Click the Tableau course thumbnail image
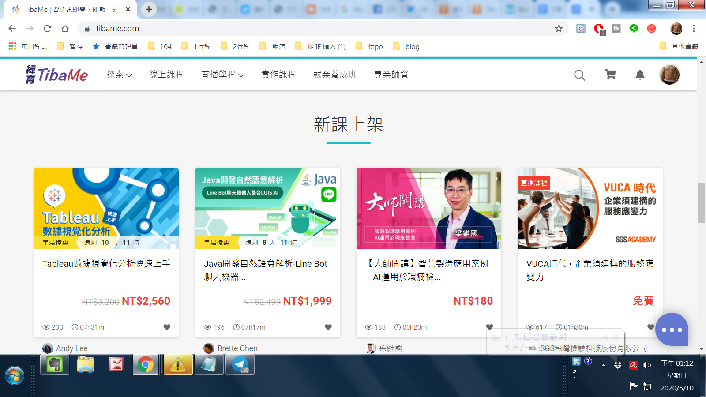706x397 pixels. 106,208
